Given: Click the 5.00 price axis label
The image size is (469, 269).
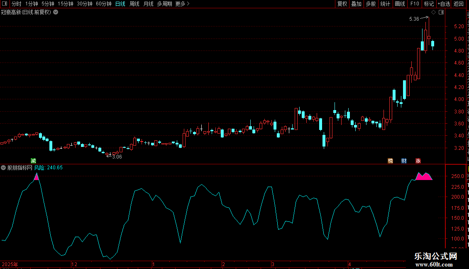Looking at the screenshot, I should [459, 39].
